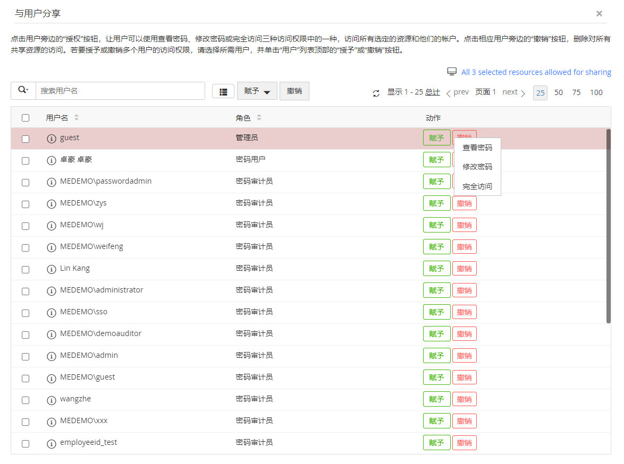Click info icon beside employeeid_test

(x=52, y=443)
